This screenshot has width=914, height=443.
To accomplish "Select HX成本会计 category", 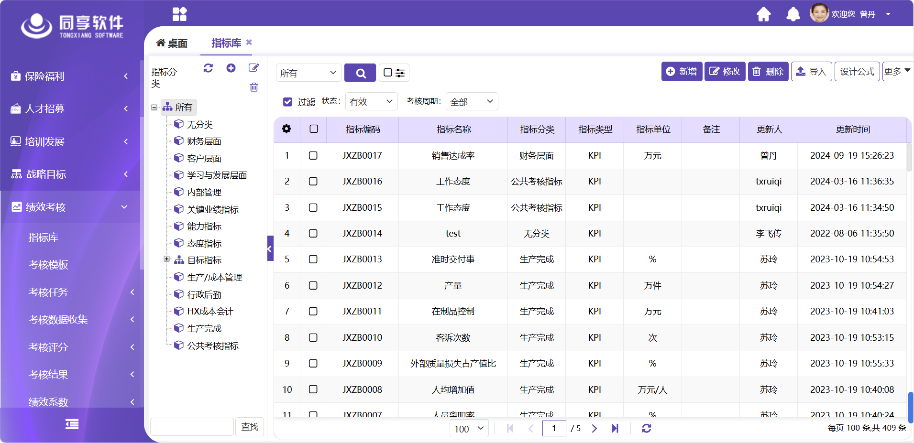I will click(210, 311).
